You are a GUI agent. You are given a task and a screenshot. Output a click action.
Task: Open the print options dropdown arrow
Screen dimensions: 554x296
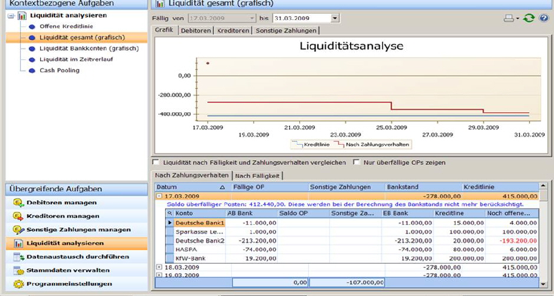tap(518, 18)
